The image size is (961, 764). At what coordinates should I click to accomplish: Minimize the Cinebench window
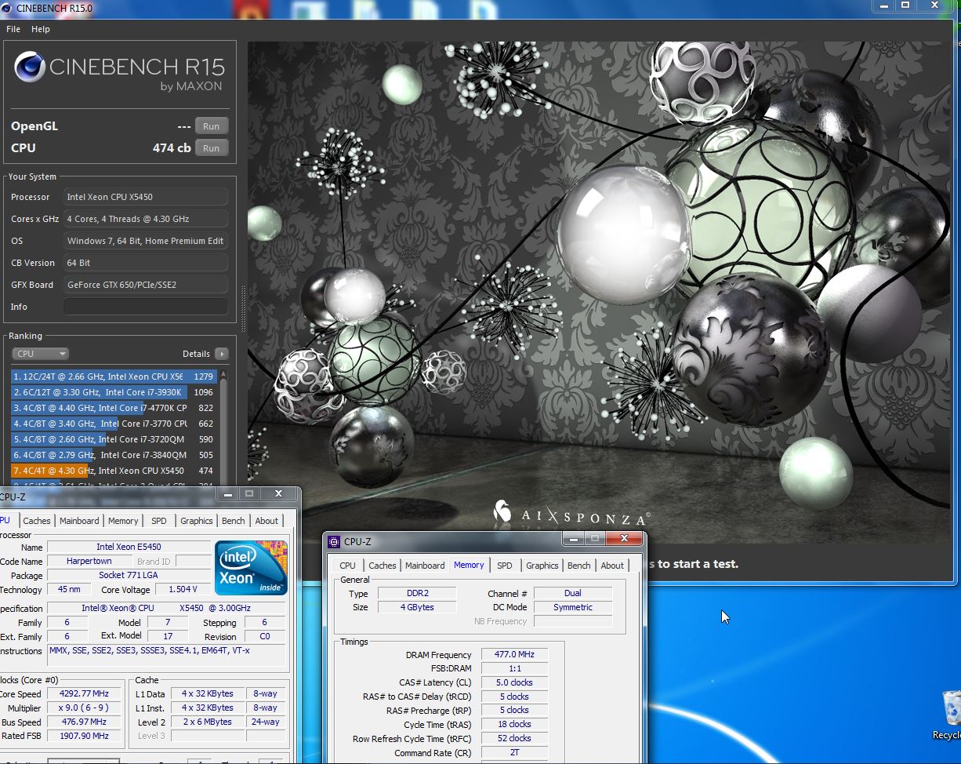click(884, 5)
